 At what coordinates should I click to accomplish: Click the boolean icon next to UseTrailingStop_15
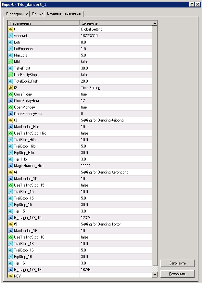(x=11, y=185)
